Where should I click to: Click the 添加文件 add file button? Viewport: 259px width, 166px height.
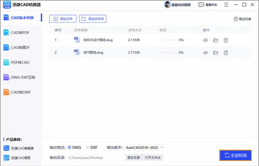tap(63, 19)
